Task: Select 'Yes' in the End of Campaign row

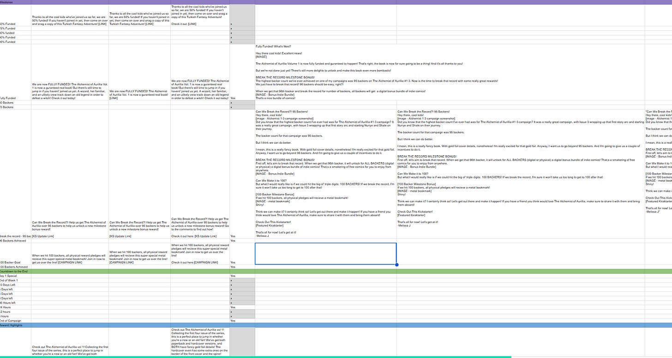Action: point(233,321)
